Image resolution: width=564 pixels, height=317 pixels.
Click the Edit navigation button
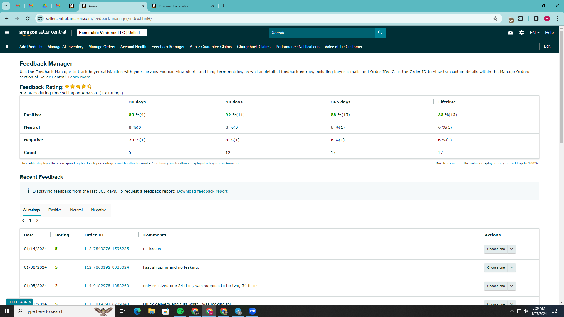[547, 46]
